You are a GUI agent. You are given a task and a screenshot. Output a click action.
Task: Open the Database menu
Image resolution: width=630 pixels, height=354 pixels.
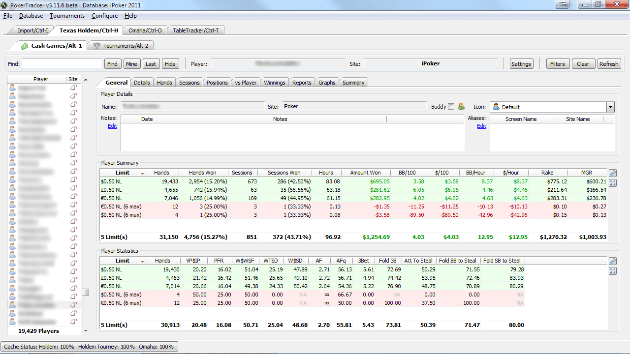tap(31, 16)
